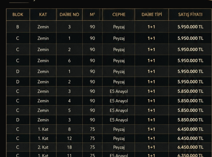This screenshot has height=157, width=212.
Task: Select the B block Zemin row price
Action: [190, 27]
